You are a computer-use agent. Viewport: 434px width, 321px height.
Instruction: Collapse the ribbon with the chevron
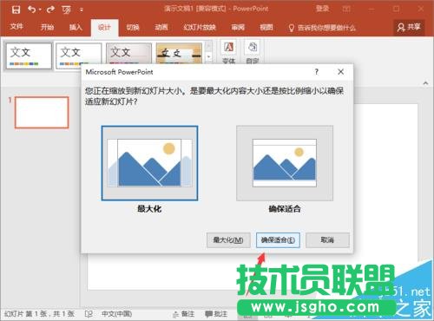[425, 83]
